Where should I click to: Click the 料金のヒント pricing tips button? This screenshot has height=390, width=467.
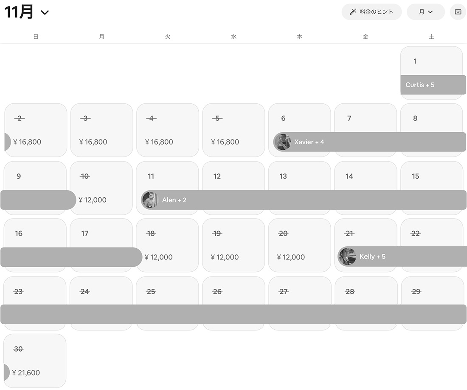click(x=371, y=12)
